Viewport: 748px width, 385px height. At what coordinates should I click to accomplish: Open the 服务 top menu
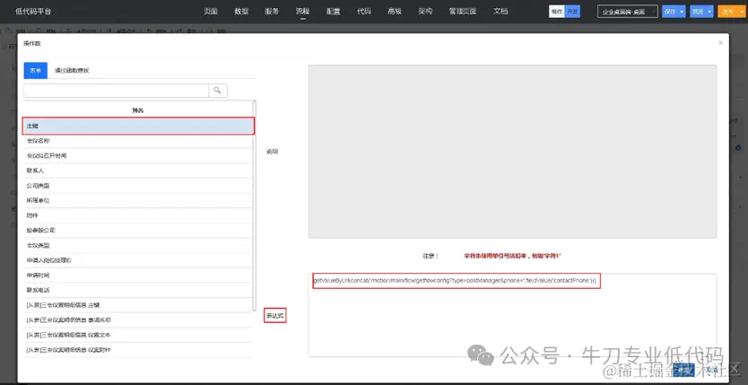272,12
